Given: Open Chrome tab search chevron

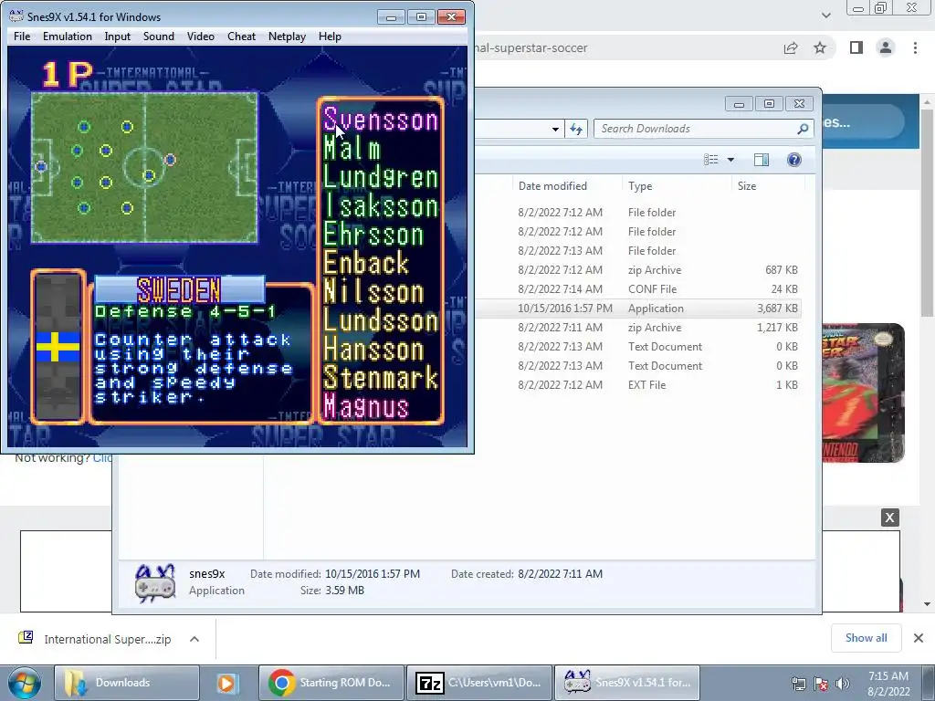Looking at the screenshot, I should point(825,15).
